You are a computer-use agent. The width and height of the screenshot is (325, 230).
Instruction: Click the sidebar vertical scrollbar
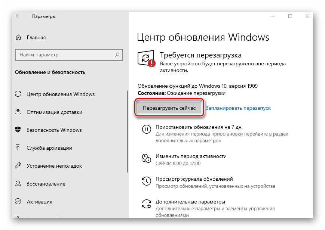point(128,132)
